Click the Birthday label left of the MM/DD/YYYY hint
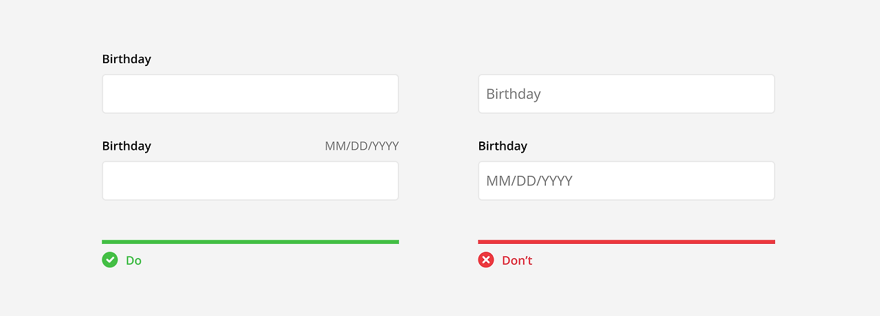Image resolution: width=880 pixels, height=316 pixels. 126,146
